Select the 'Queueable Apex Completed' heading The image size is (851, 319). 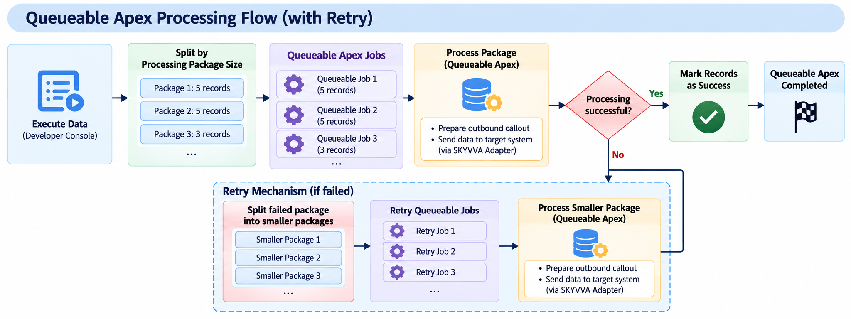click(804, 79)
